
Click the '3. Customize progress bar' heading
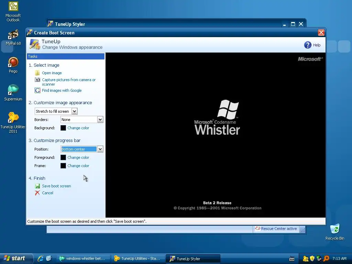[55, 141]
